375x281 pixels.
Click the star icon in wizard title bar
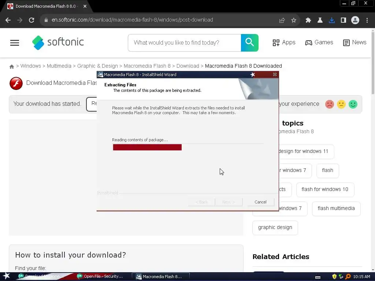pos(253,75)
